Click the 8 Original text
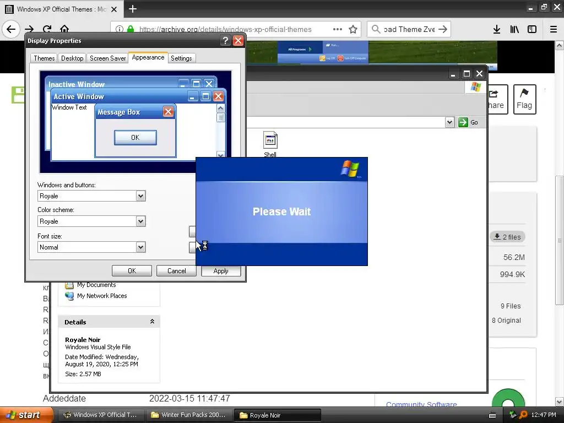The image size is (564, 423). coord(506,320)
